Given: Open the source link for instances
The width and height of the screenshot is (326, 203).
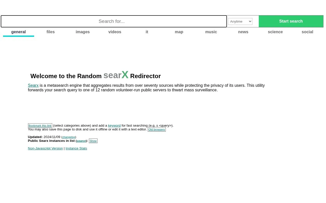Looking at the screenshot, I should pyautogui.click(x=81, y=141).
